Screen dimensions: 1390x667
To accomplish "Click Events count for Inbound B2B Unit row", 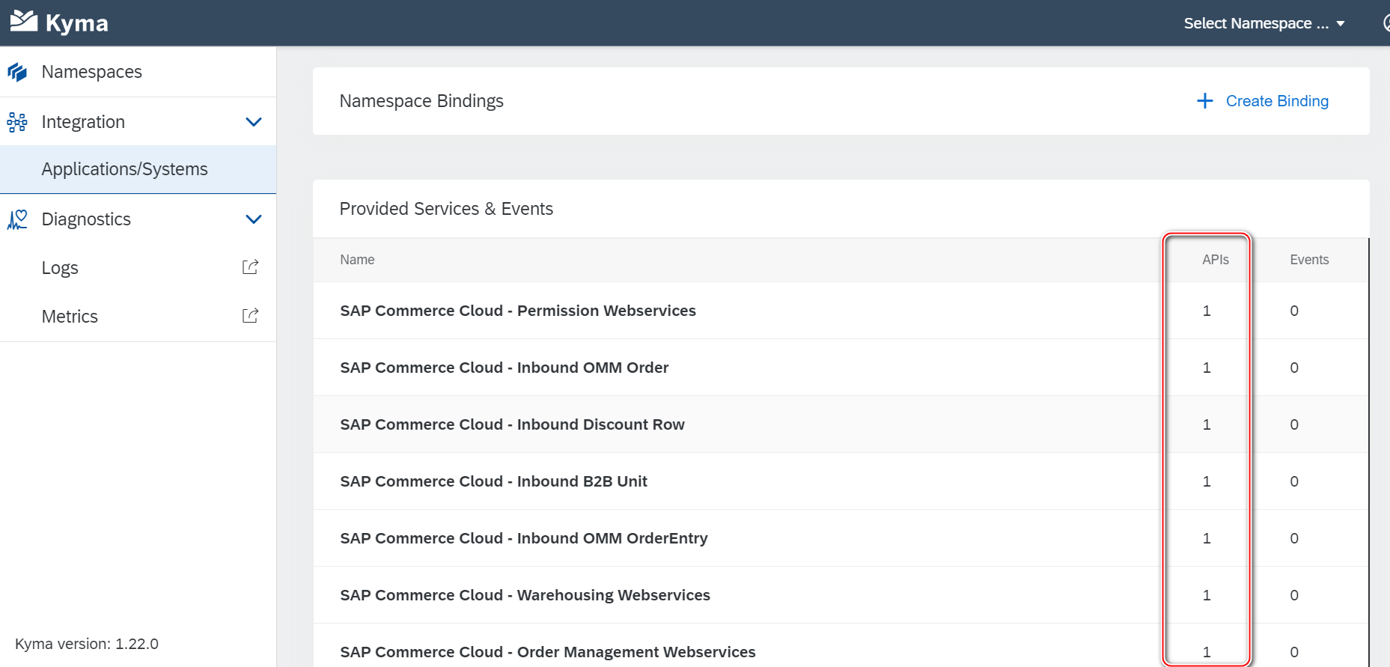I will click(x=1294, y=481).
